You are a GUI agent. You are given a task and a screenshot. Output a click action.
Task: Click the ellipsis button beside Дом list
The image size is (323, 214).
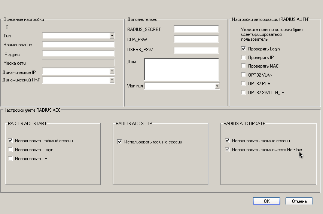coord(223,62)
